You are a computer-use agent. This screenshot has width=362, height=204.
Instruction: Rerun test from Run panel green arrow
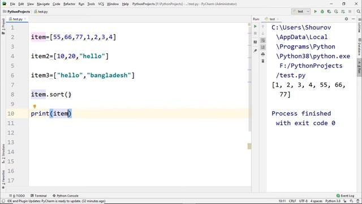coord(255,27)
